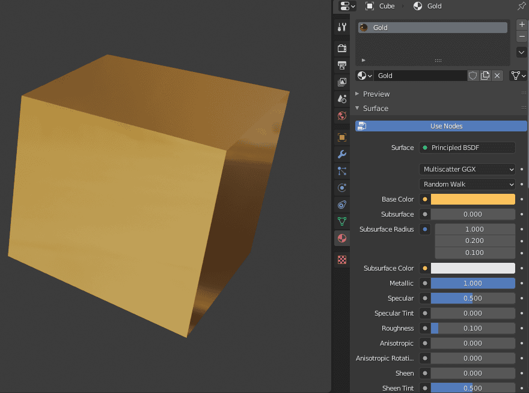Click the Use Nodes button
This screenshot has width=529, height=393.
click(x=445, y=126)
